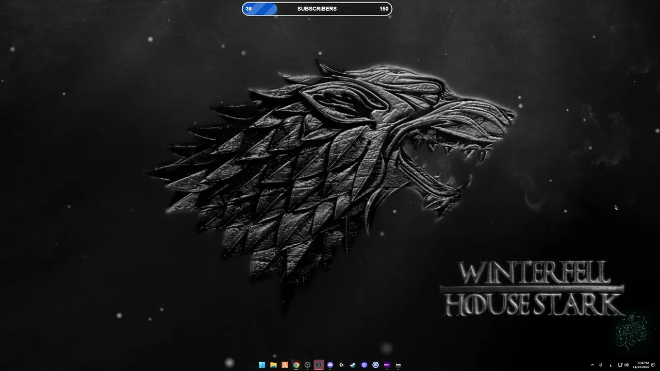
Task: Open the purple NEXT app on taskbar
Action: tap(387, 365)
